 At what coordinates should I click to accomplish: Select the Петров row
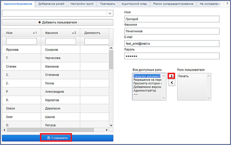56,125
